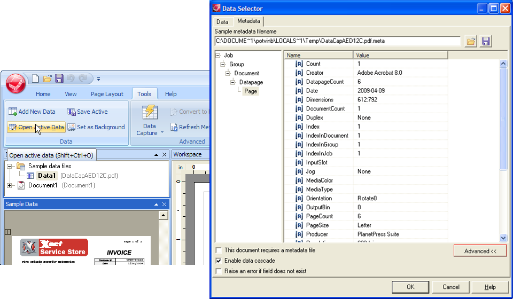Expand the Document1 tree node

10,185
